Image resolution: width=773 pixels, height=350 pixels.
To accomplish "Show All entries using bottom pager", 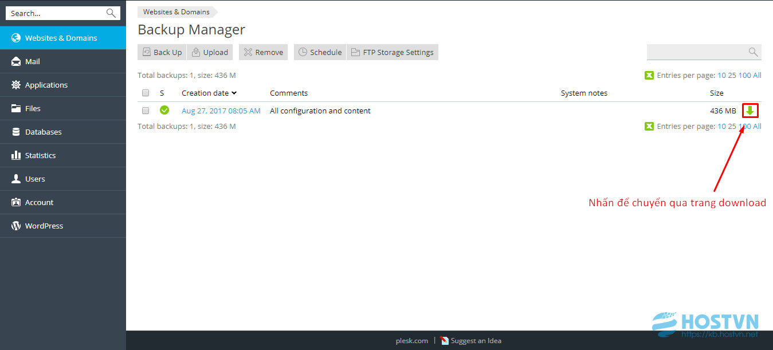I will [757, 126].
